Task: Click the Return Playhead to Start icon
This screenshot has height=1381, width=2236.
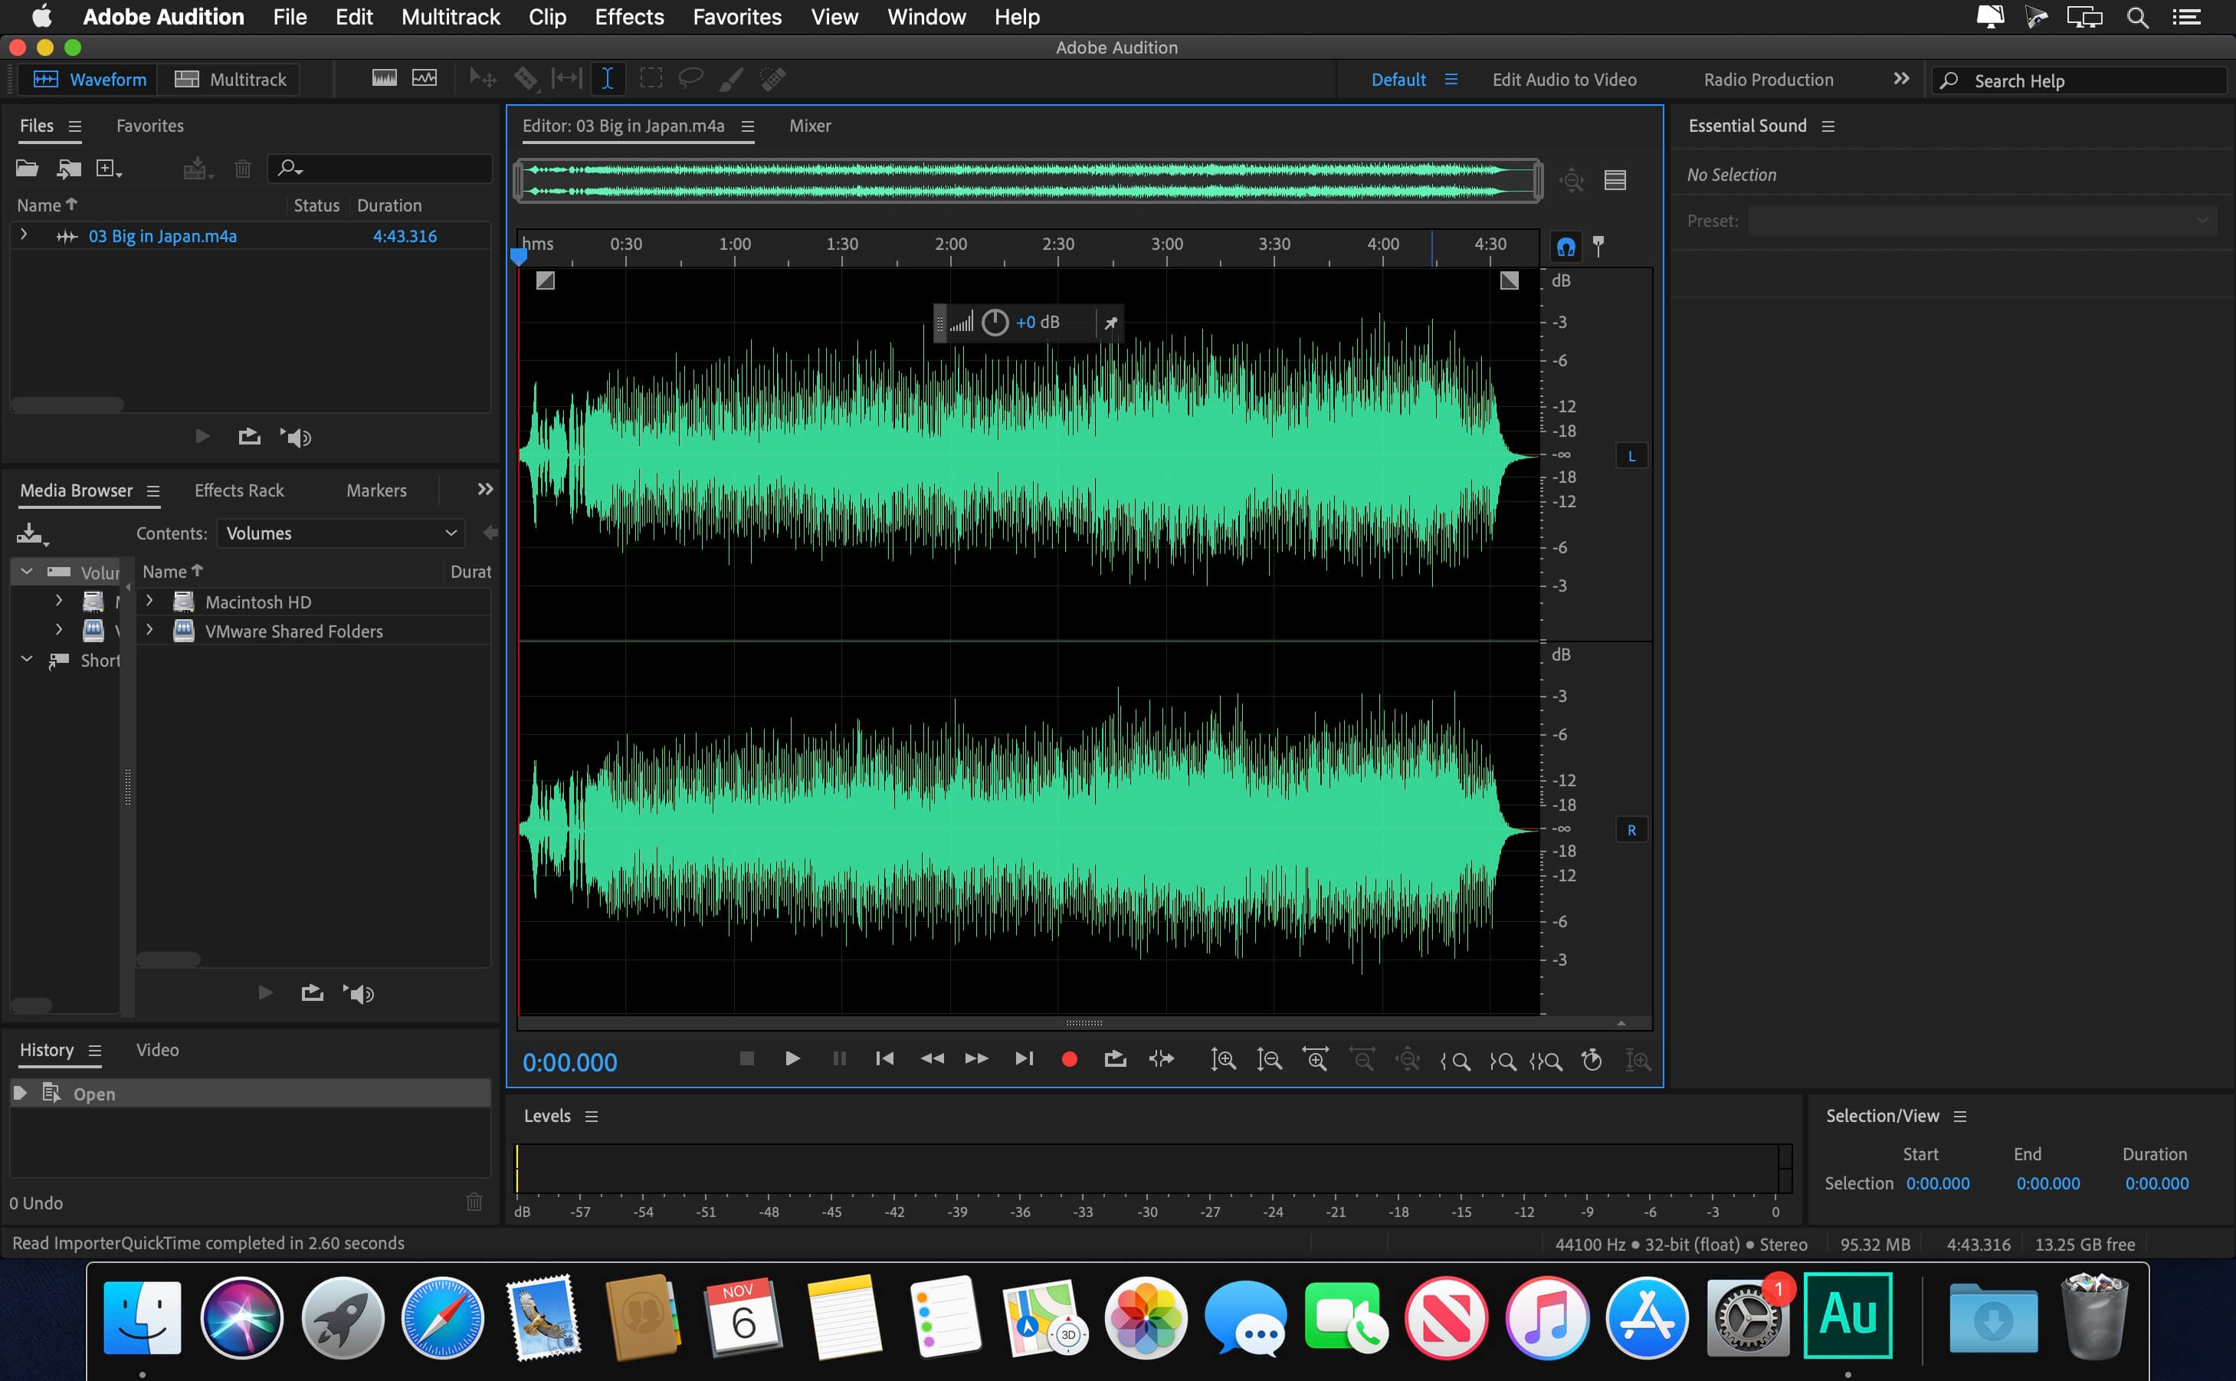Action: click(x=885, y=1060)
